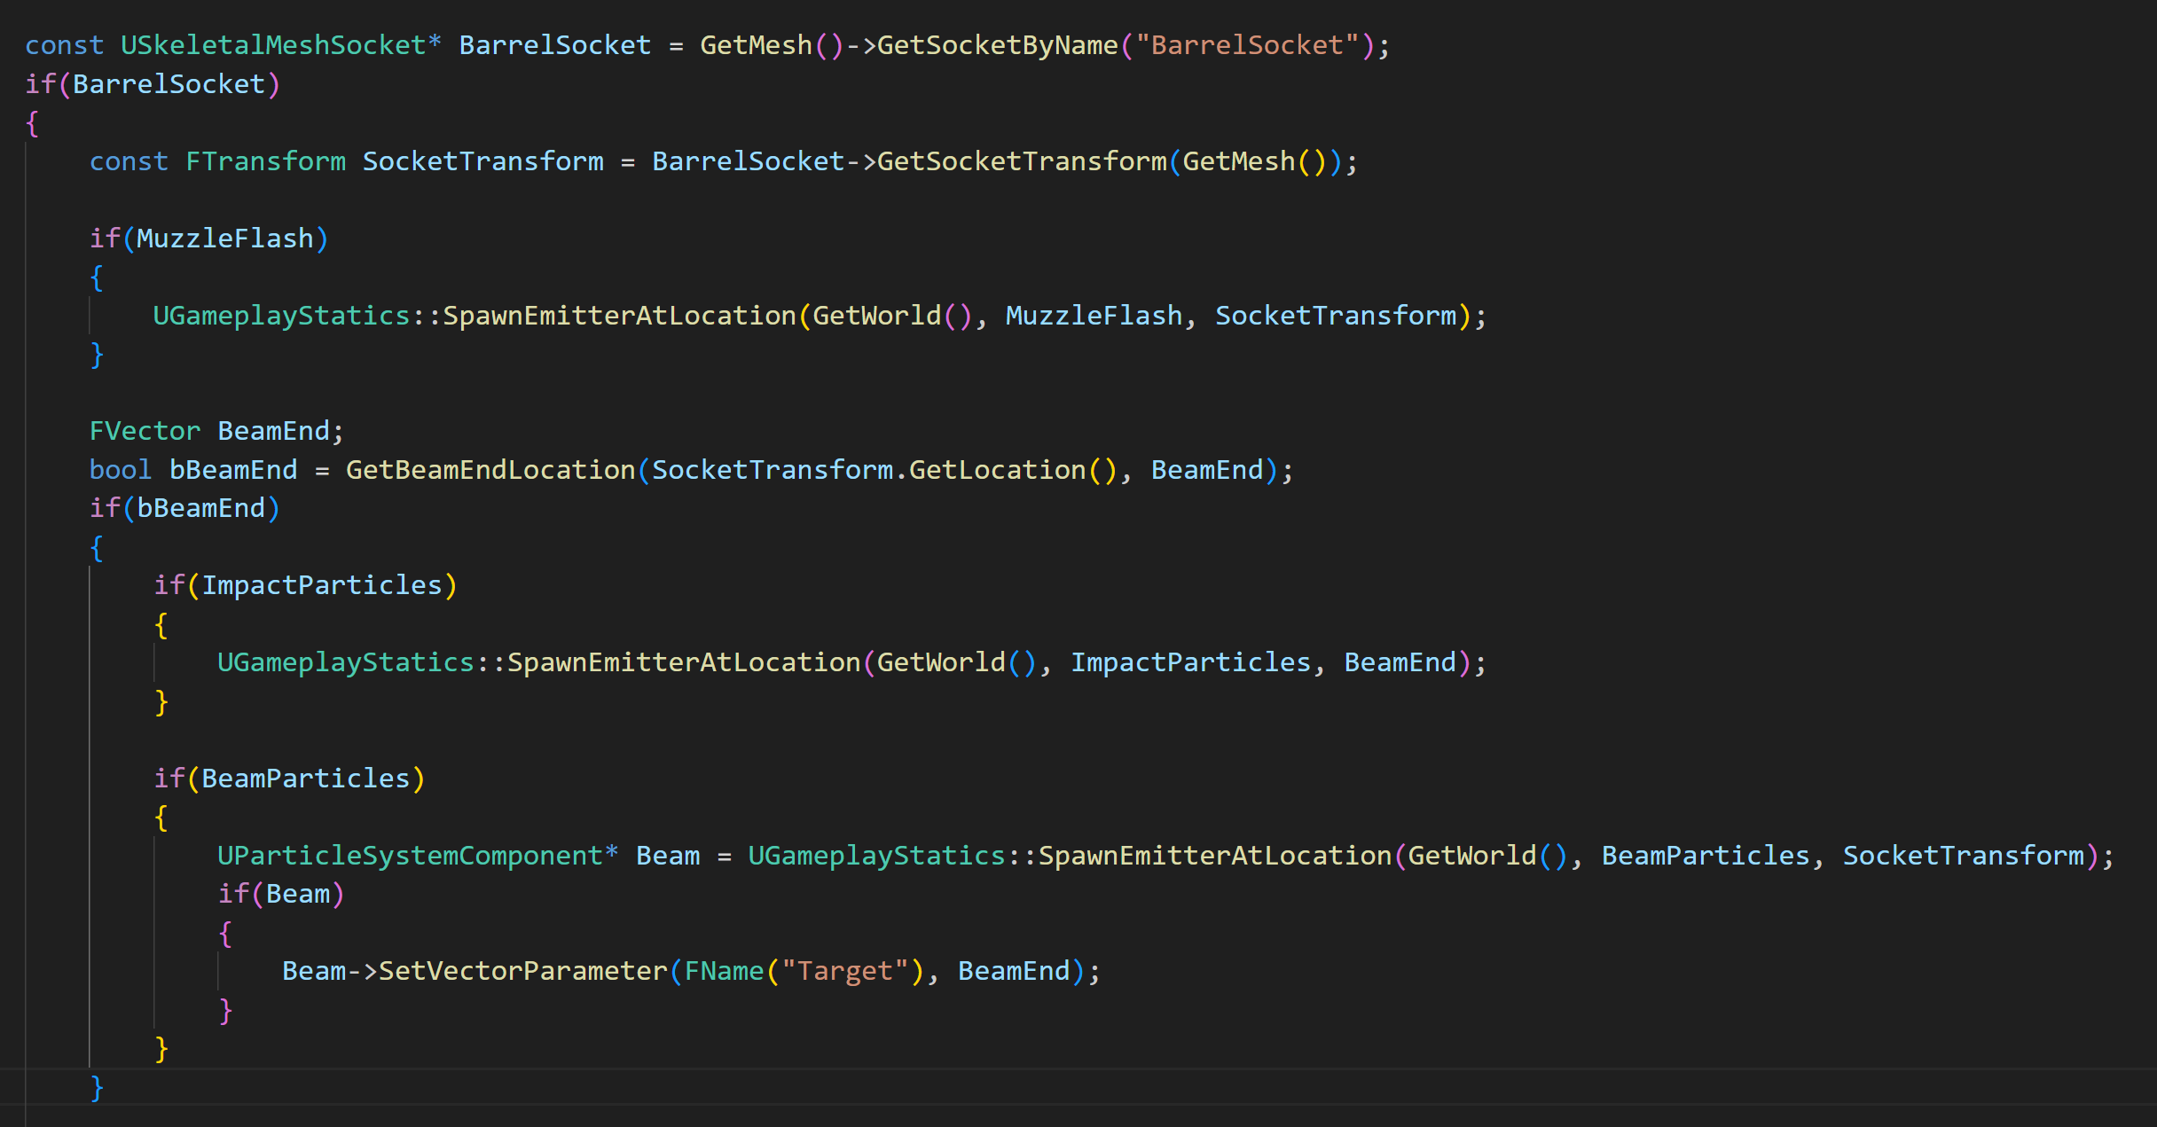Image resolution: width=2157 pixels, height=1127 pixels.
Task: Click the GetBeamEndLocation function call
Action: (x=490, y=470)
